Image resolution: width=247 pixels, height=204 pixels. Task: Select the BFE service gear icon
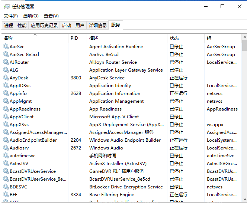pyautogui.click(x=6, y=195)
